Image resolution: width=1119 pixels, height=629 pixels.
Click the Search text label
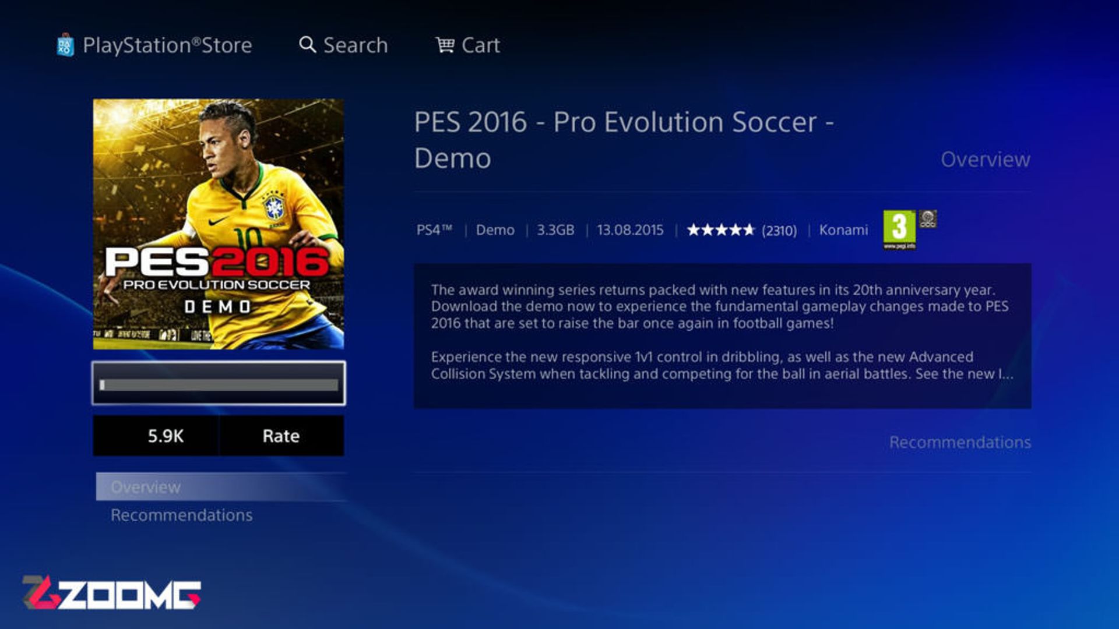[x=356, y=45]
